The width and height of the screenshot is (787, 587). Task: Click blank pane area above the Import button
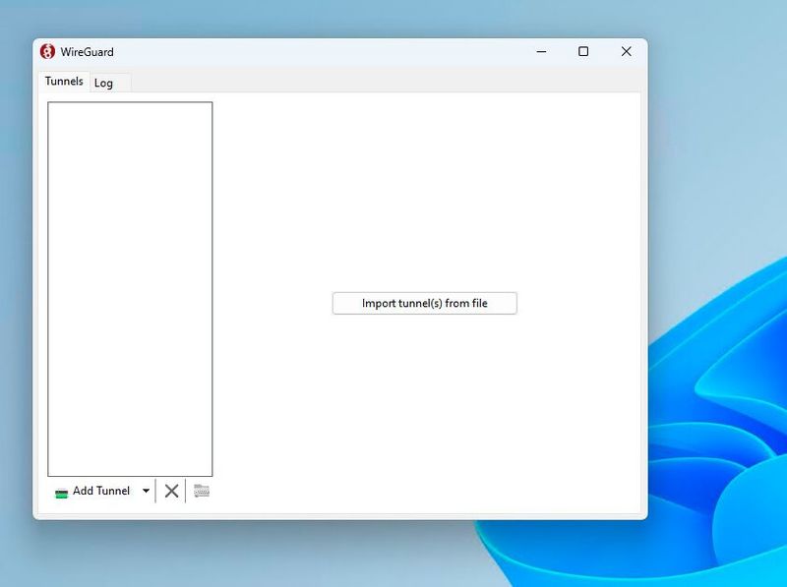click(424, 197)
